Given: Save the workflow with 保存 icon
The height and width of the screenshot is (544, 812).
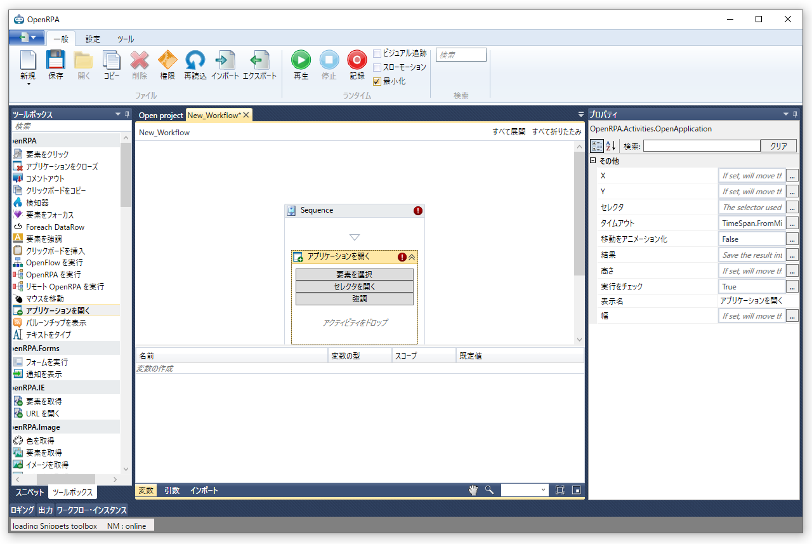Looking at the screenshot, I should [56, 65].
